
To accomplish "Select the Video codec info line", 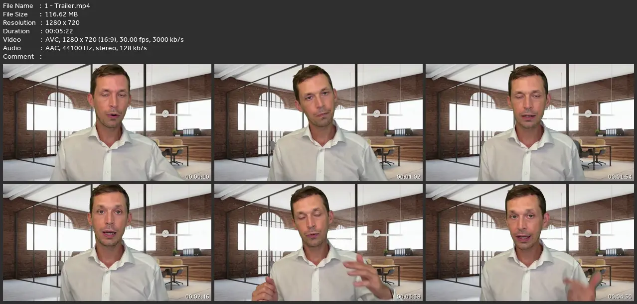I will click(x=114, y=40).
